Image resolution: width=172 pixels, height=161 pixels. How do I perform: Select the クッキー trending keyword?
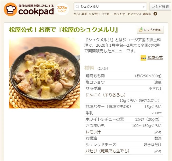tap(107, 14)
